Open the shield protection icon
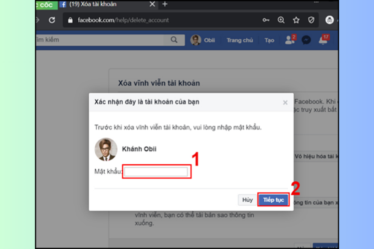Image resolution: width=374 pixels, height=249 pixels. coord(311,20)
